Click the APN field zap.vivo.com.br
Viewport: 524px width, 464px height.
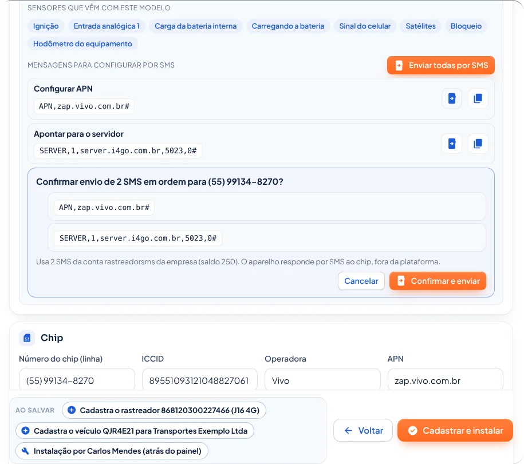tap(446, 380)
